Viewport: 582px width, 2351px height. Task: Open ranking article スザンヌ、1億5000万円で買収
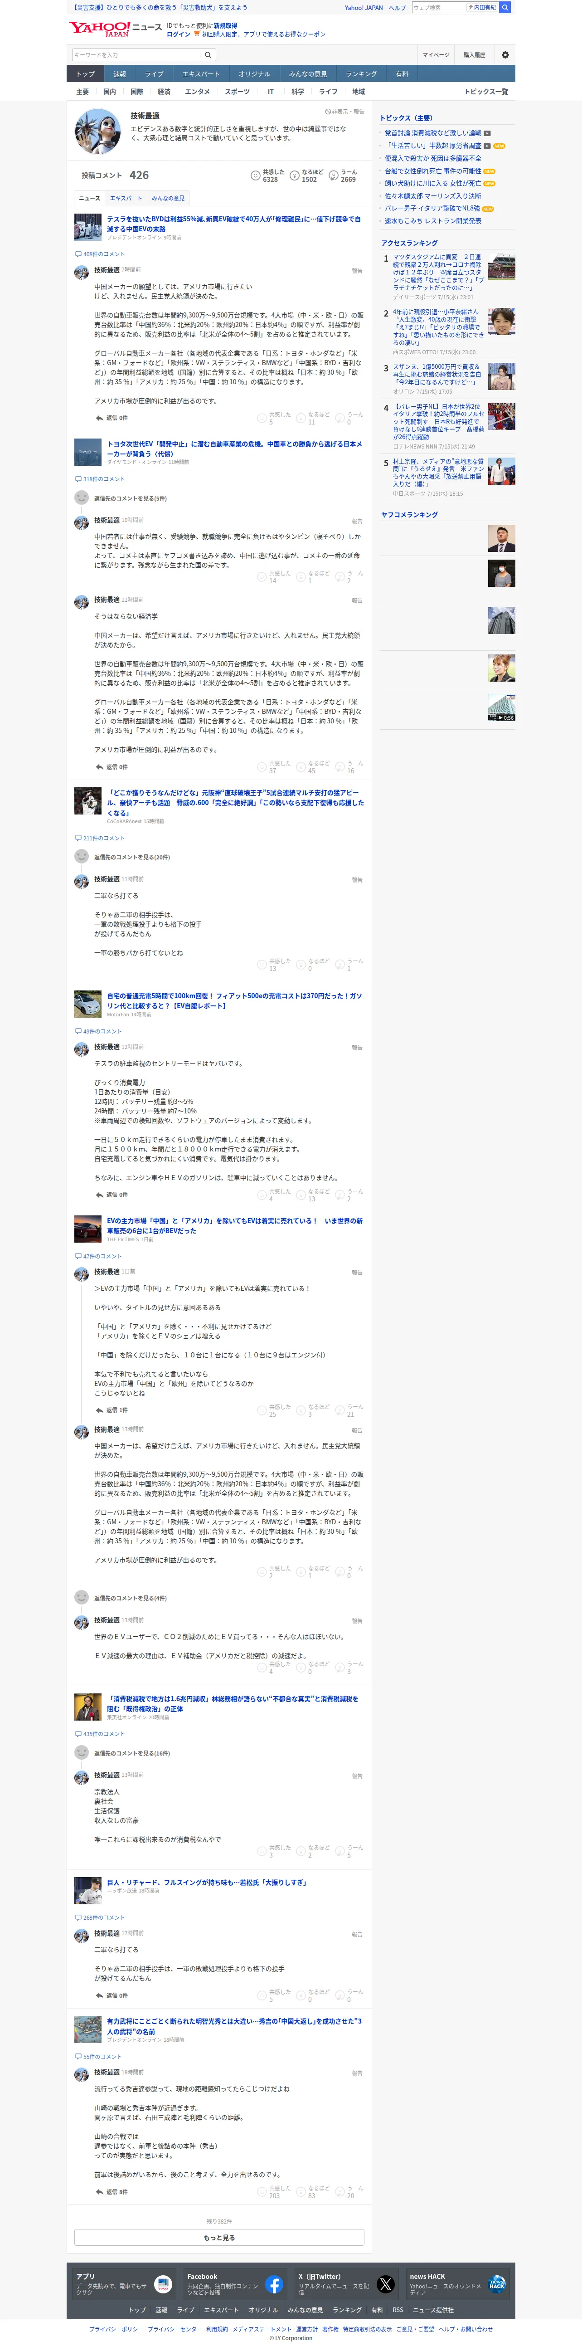click(438, 374)
